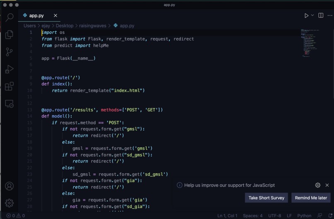Click the feedback icon in status bar
Screen dimensions: 334x219
click(x=319, y=216)
